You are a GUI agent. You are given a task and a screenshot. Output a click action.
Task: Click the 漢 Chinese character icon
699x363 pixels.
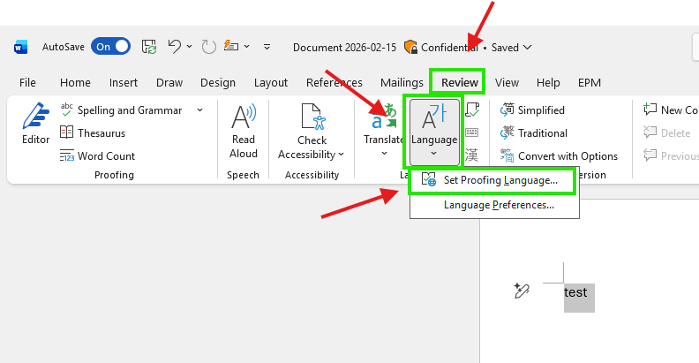(471, 155)
